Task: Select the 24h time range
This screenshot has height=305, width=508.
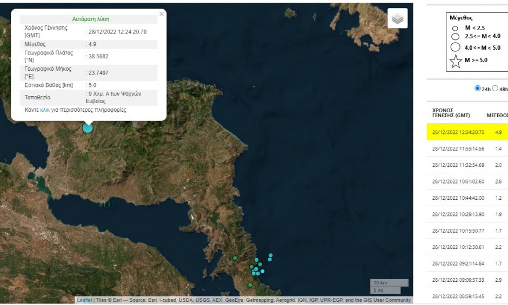Action: click(477, 89)
